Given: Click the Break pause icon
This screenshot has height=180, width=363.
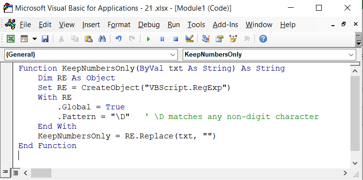Looking at the screenshot, I should click(x=162, y=39).
